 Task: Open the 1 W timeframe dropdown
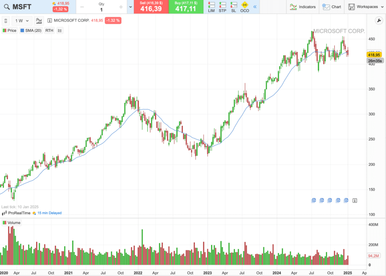[x=22, y=21]
